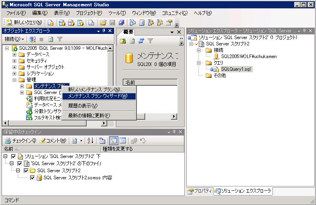316x205 pixels.
Task: Open the 接続 dropdown in Object Explorer
Action: (14, 39)
